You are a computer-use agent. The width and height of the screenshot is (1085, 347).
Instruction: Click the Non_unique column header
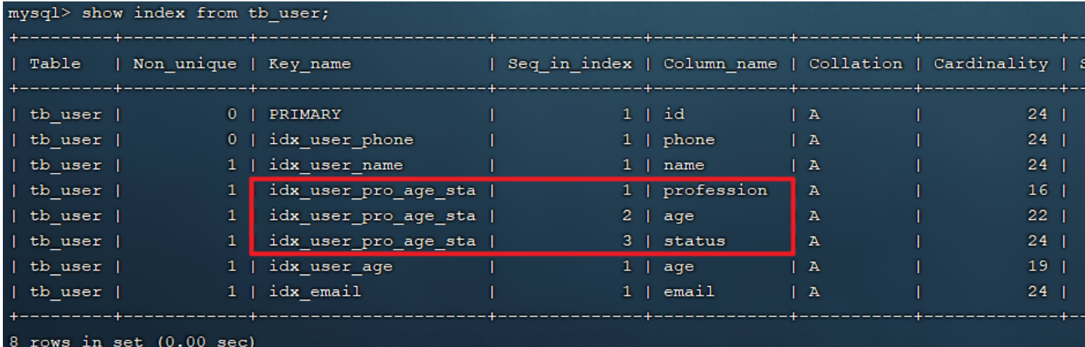point(185,64)
